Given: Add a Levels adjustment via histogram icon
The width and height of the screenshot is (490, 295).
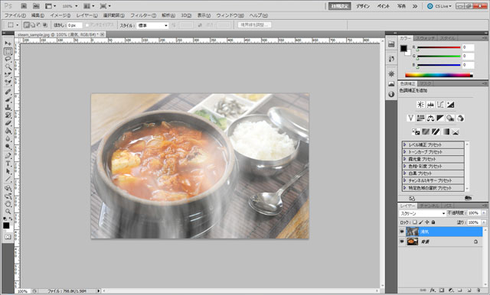Looking at the screenshot, I should [430, 105].
